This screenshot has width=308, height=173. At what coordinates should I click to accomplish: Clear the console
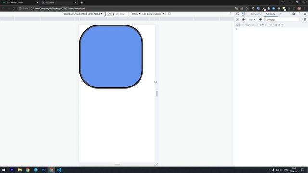243,20
